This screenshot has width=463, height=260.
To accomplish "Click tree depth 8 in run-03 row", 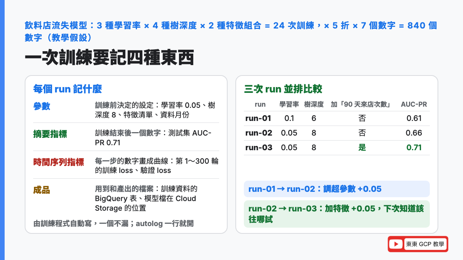I will 314,148.
